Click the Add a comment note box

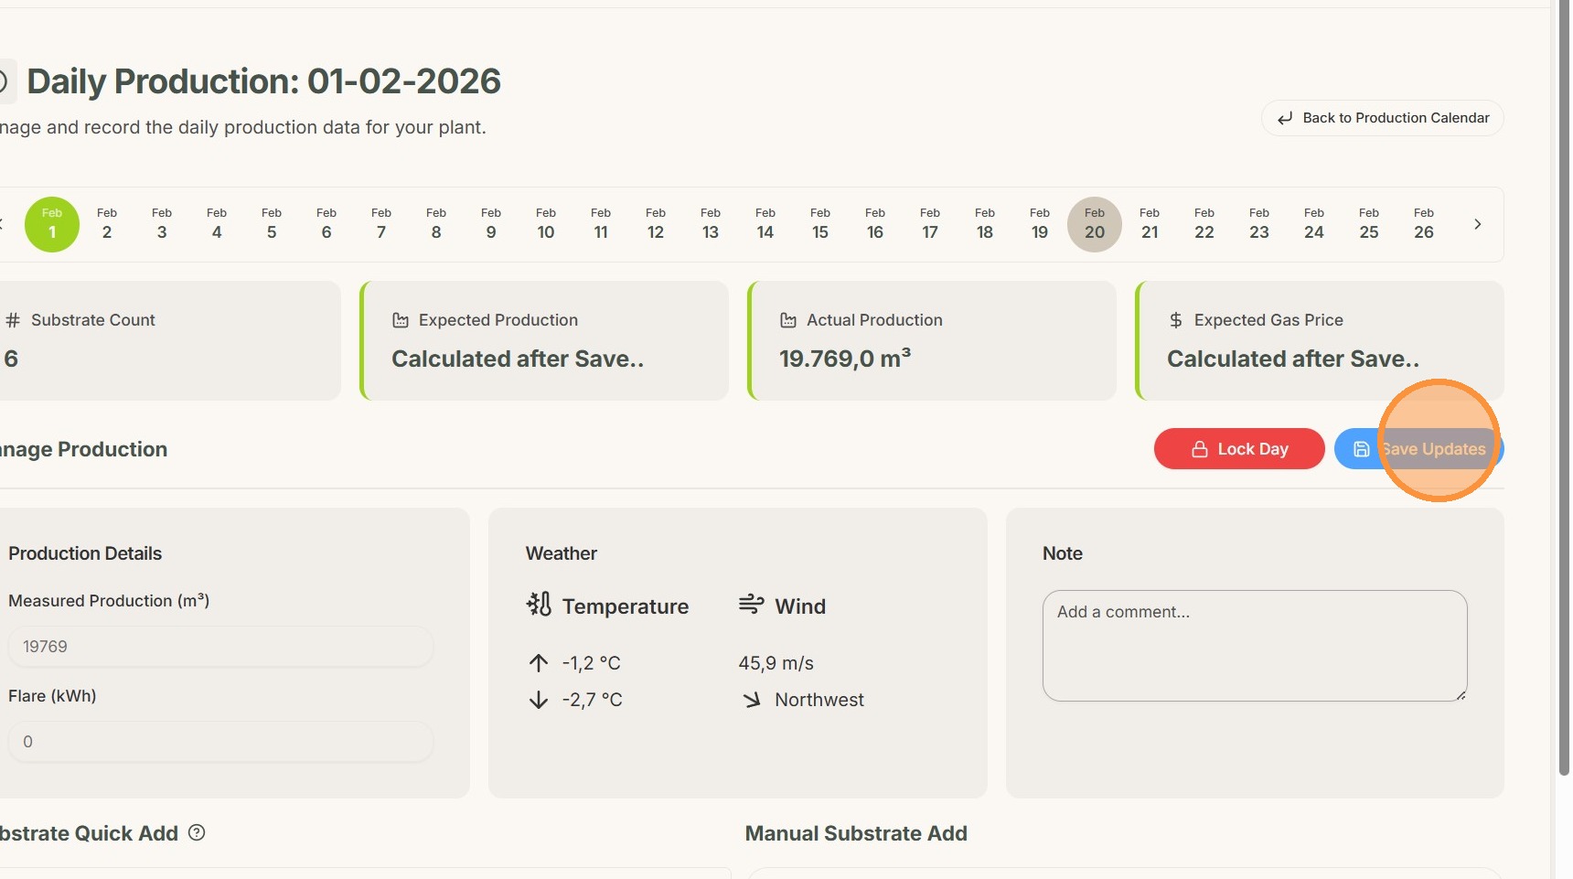point(1255,646)
